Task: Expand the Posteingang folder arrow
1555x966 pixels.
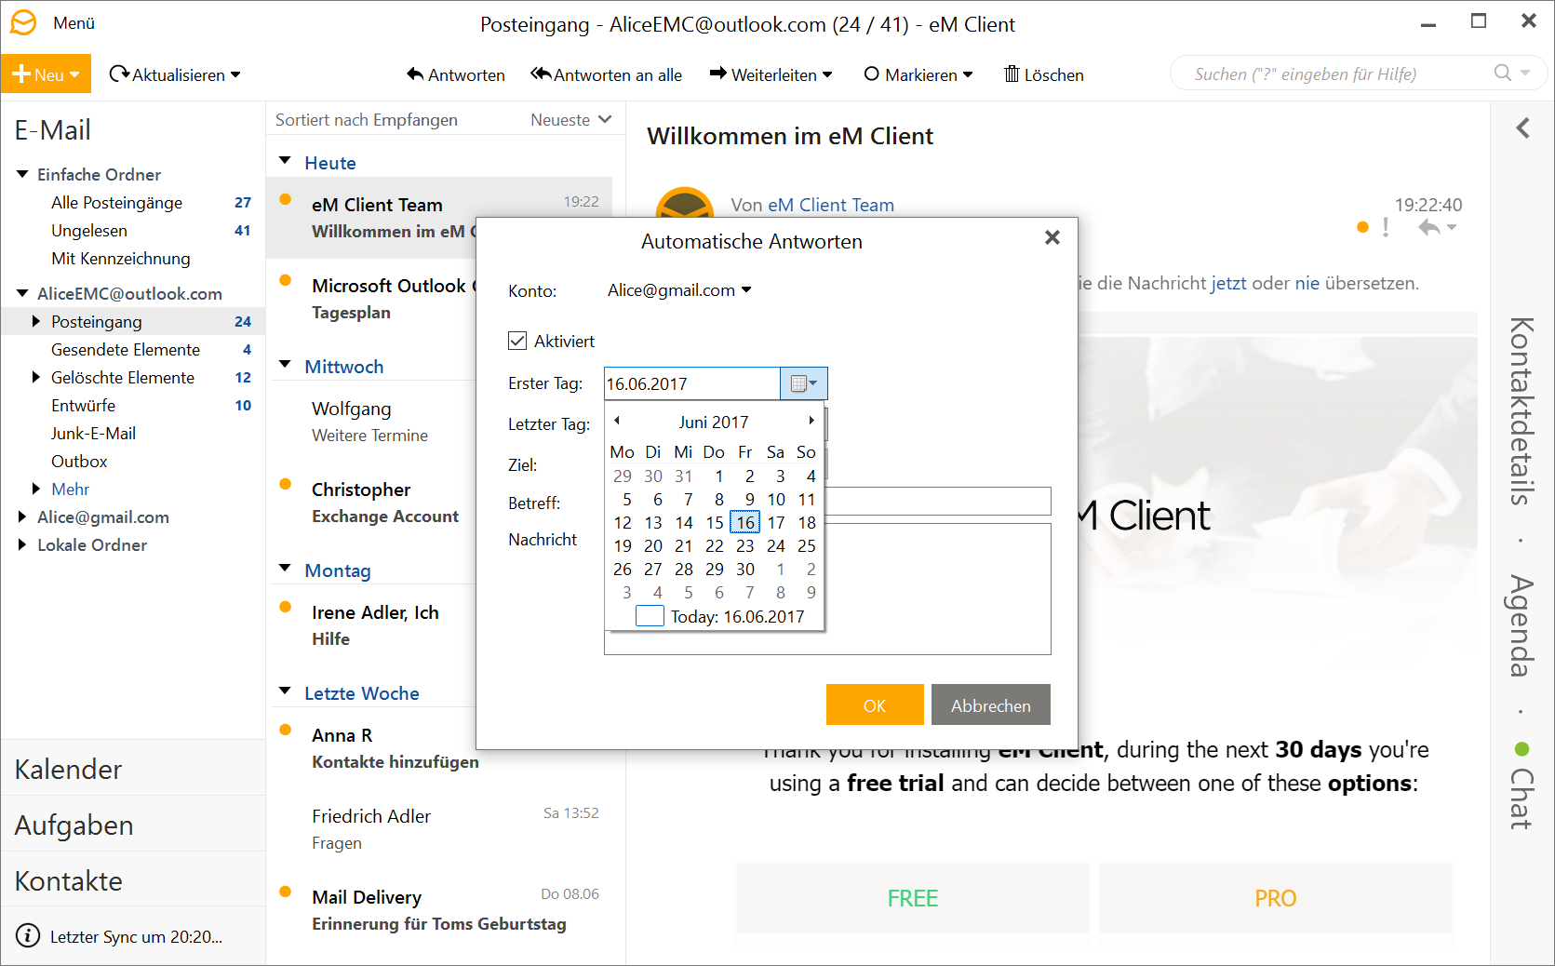Action: (x=36, y=321)
